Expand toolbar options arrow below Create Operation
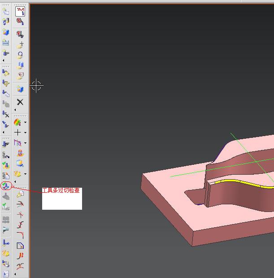The width and height of the screenshot is (274, 278). point(4,61)
